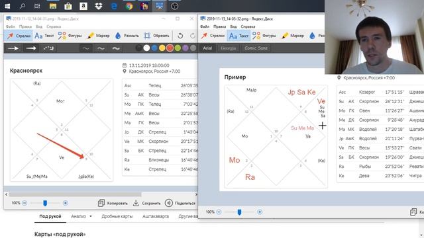The height and width of the screenshot is (238, 424).
Task: Open Правка menu in right window
Action: (x=219, y=26)
